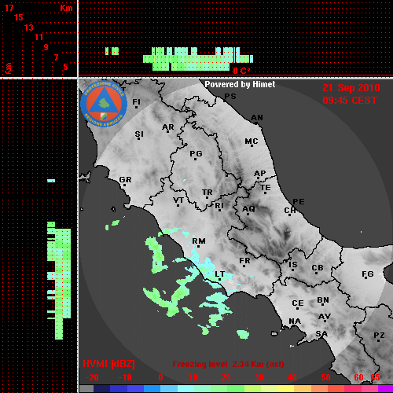The height and width of the screenshot is (393, 393).
Task: Click the AN city label
Action: [257, 118]
